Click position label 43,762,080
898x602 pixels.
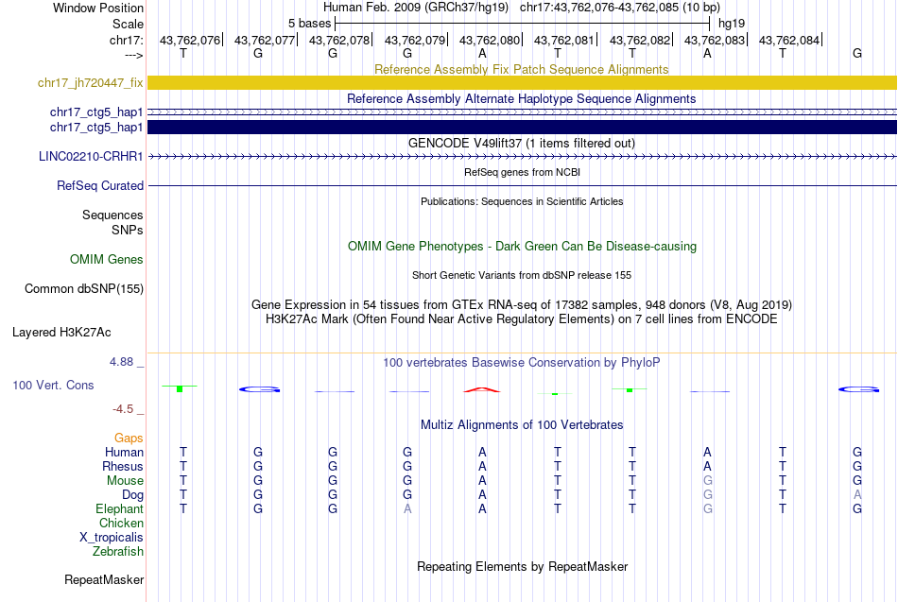pos(490,40)
